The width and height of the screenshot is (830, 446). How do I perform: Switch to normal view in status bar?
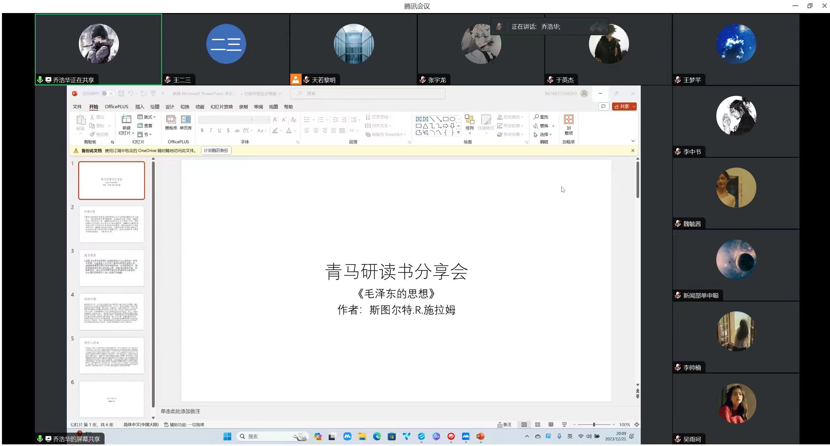click(x=524, y=424)
